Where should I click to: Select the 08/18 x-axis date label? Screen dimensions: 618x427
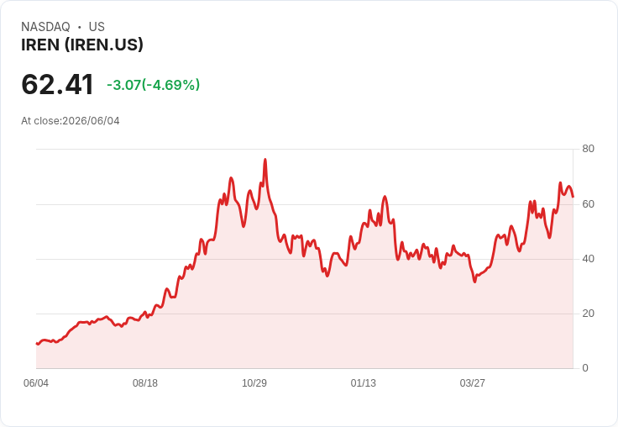pyautogui.click(x=145, y=383)
